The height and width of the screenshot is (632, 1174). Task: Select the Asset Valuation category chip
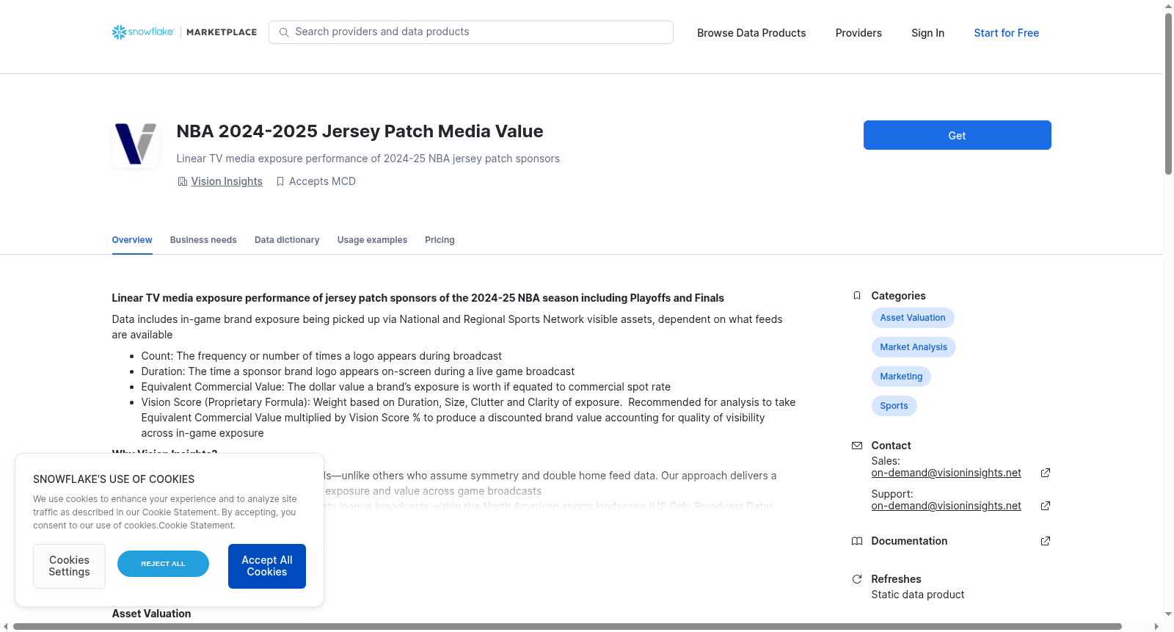coord(913,318)
